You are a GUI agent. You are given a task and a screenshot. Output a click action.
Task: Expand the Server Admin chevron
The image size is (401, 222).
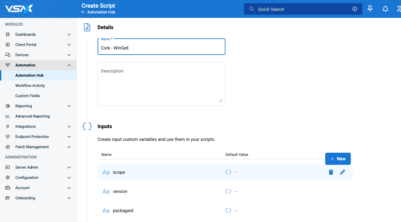click(69, 167)
